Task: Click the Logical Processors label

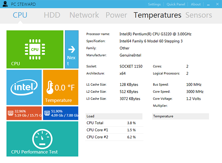Action: [x=166, y=74]
